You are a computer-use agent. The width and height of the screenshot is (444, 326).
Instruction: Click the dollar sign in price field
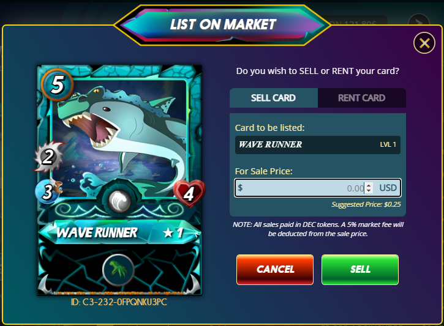coord(240,187)
